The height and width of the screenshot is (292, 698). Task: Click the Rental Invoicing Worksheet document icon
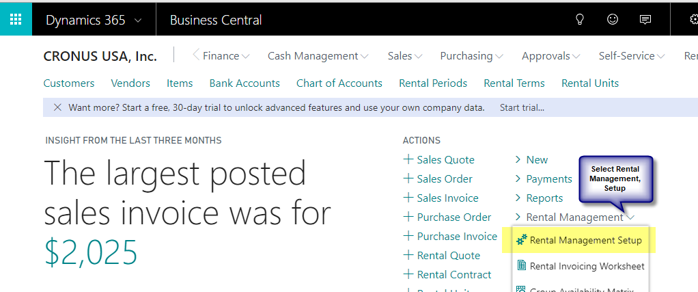click(521, 266)
